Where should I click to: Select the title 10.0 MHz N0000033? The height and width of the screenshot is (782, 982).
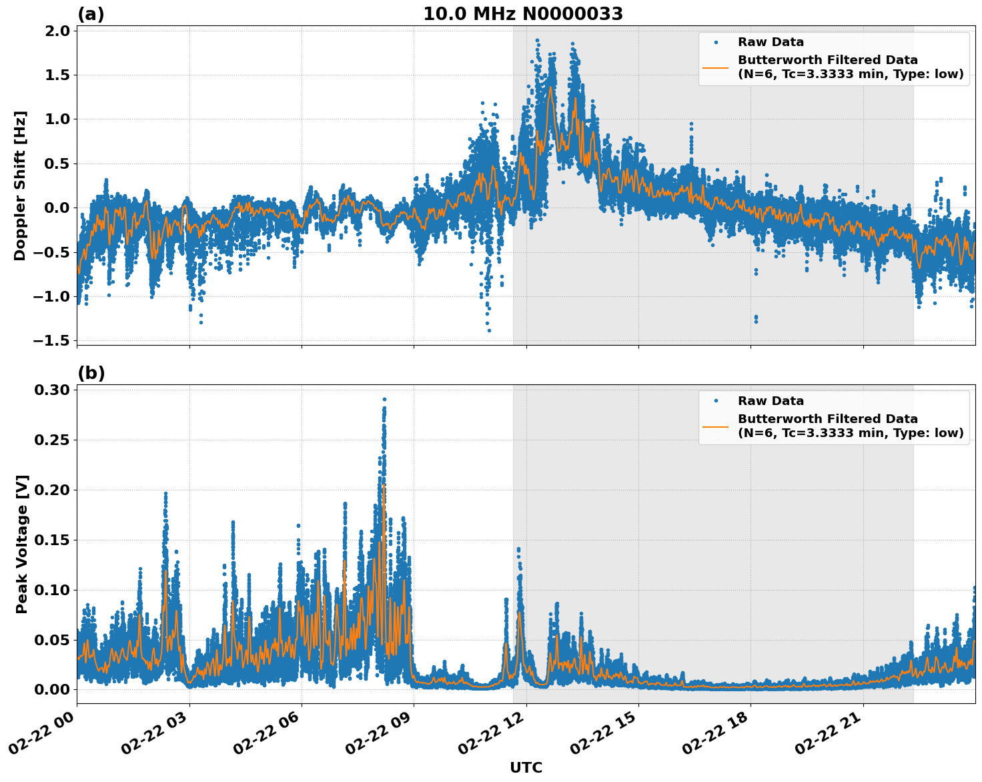click(x=523, y=13)
